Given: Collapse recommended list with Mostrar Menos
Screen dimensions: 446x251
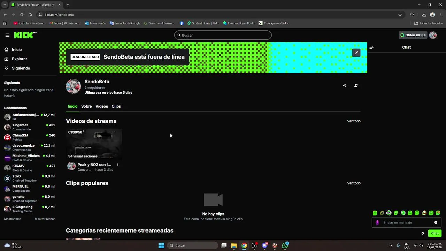Looking at the screenshot, I should 45,219.
